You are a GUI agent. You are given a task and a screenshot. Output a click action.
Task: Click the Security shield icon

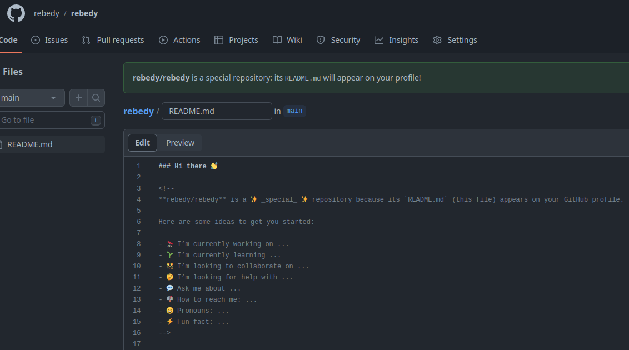pos(321,40)
